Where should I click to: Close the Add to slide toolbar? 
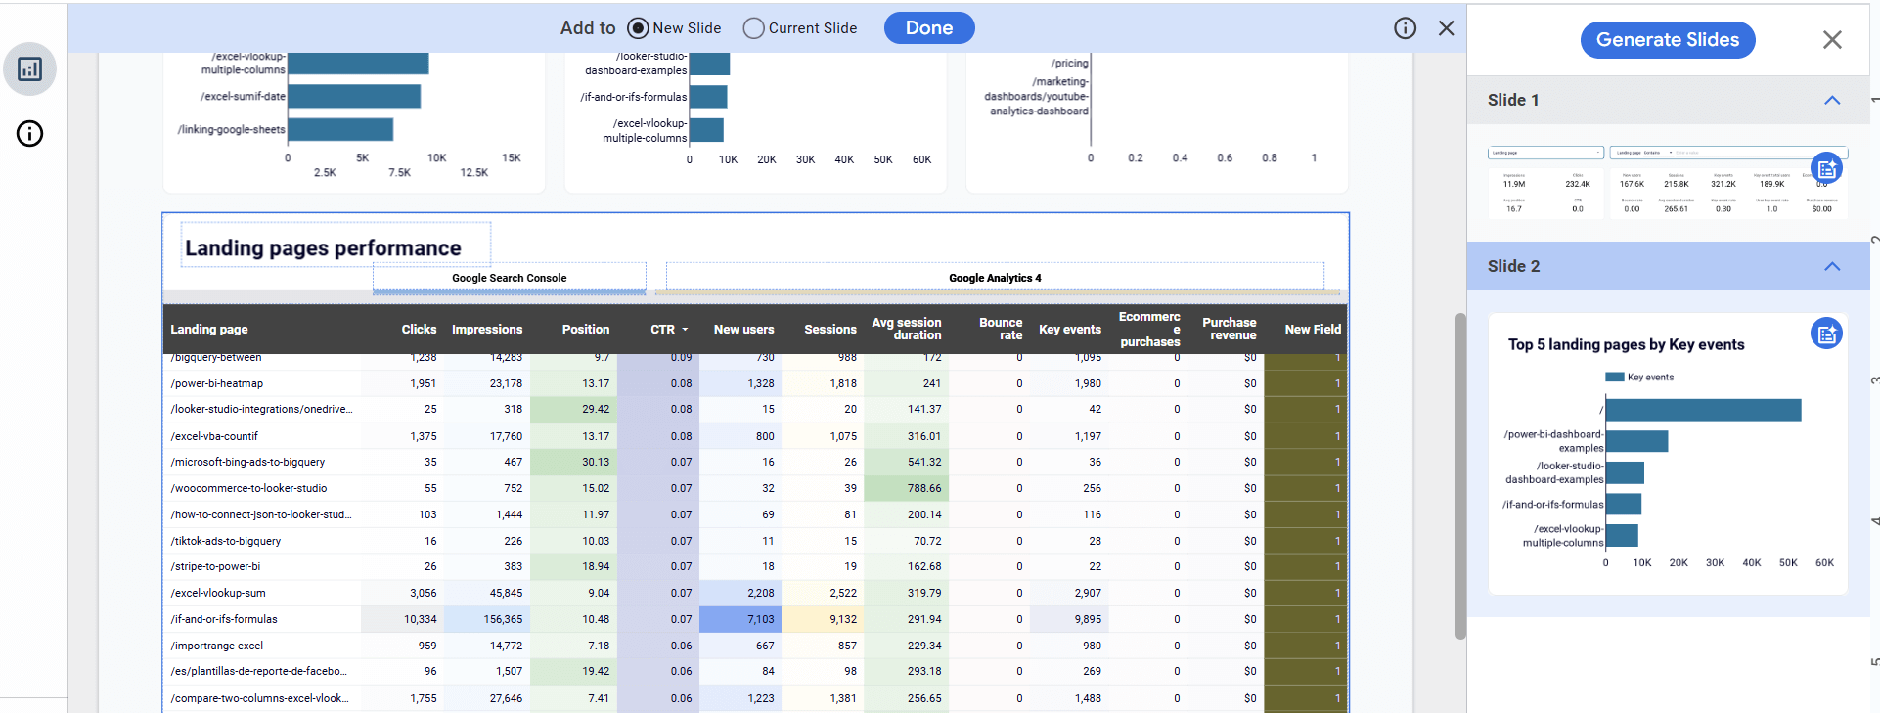click(1446, 28)
